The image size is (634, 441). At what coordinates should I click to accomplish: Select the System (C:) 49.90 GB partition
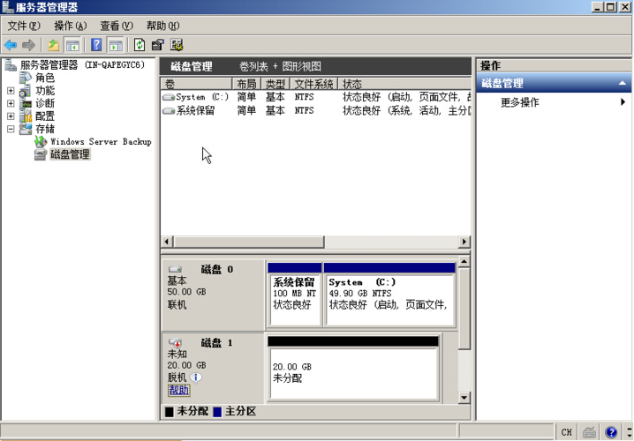(389, 295)
